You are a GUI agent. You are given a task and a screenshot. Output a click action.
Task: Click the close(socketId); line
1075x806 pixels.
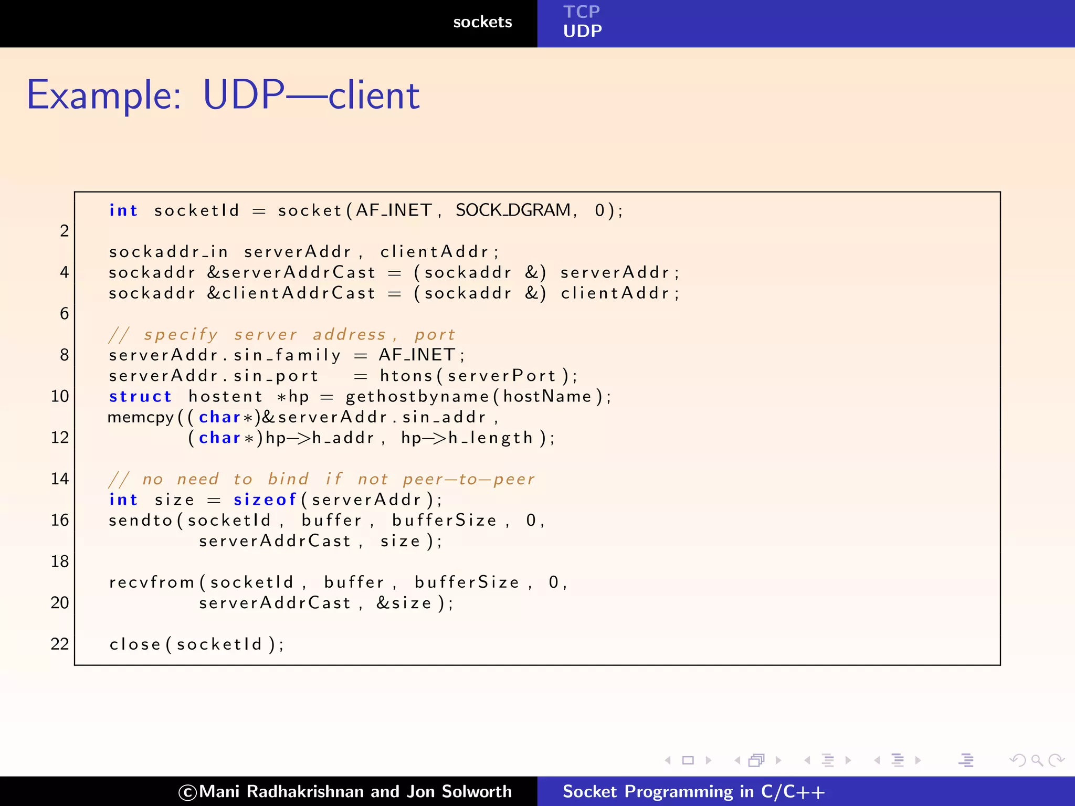point(197,644)
